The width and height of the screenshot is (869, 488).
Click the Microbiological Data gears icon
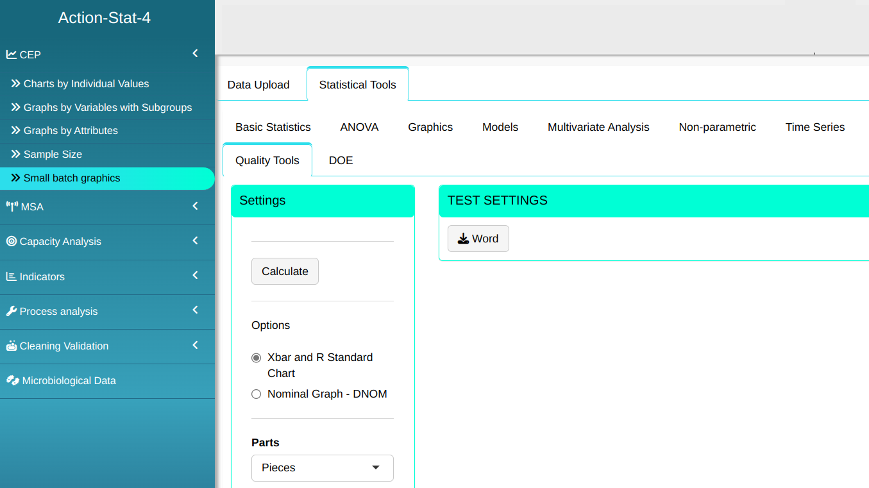[13, 380]
